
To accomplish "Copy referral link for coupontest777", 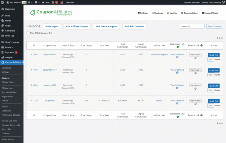I will tap(195, 89).
